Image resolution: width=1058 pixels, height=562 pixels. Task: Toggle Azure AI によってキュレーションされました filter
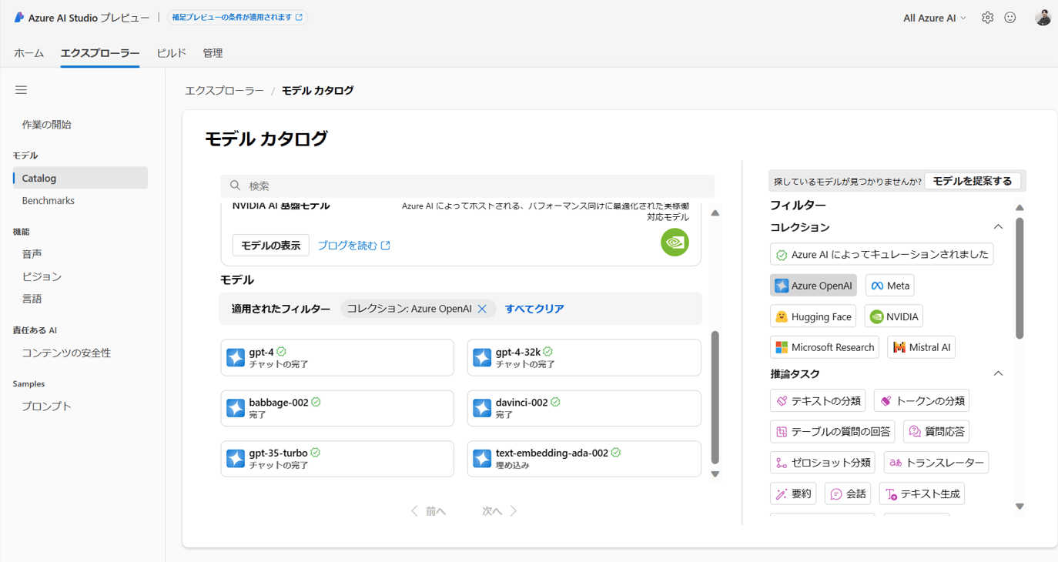pyautogui.click(x=882, y=254)
